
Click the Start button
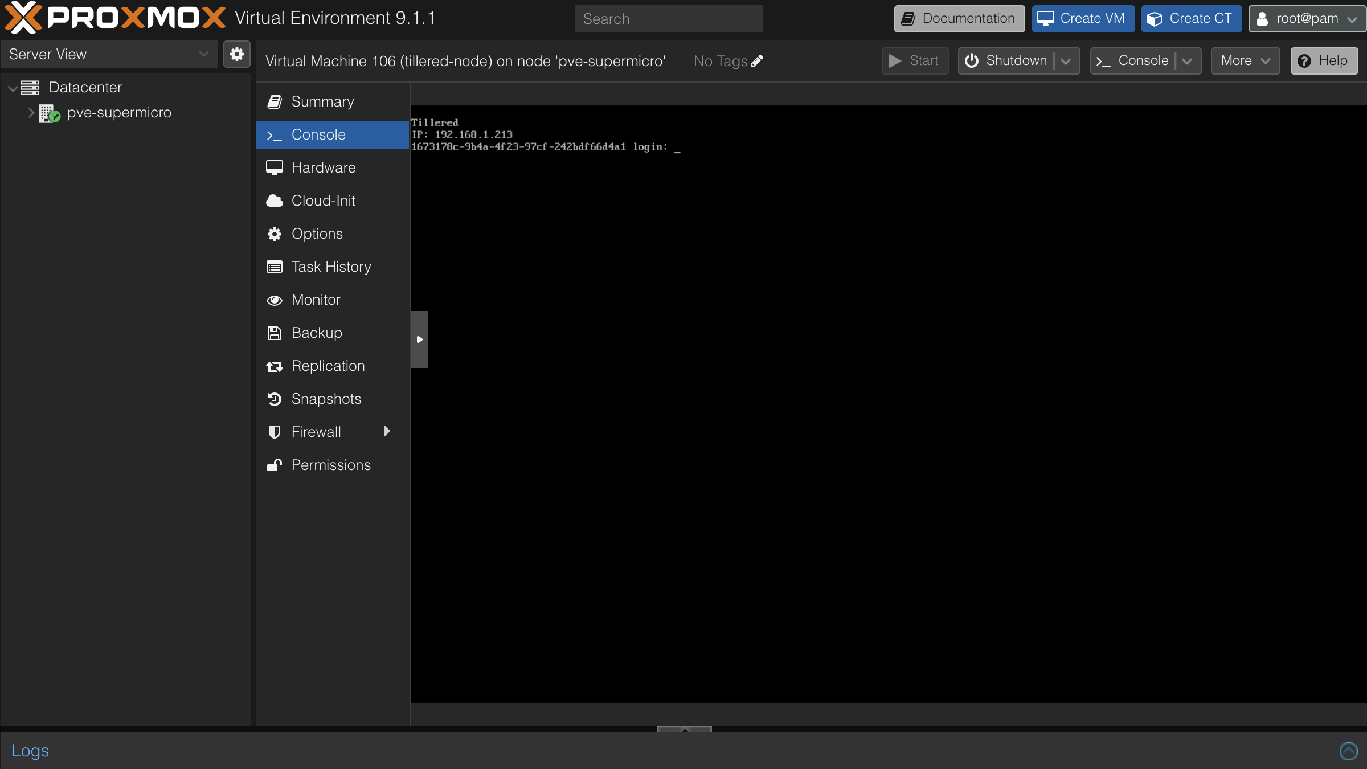click(x=915, y=60)
